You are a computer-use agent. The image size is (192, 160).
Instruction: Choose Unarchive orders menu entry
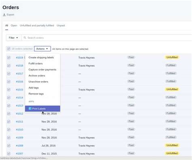38,82
